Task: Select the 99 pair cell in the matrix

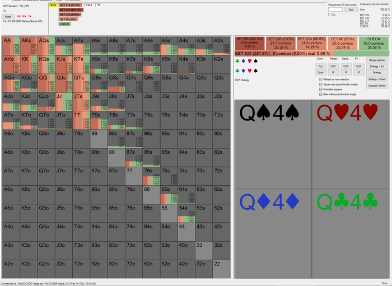Action: (99, 139)
